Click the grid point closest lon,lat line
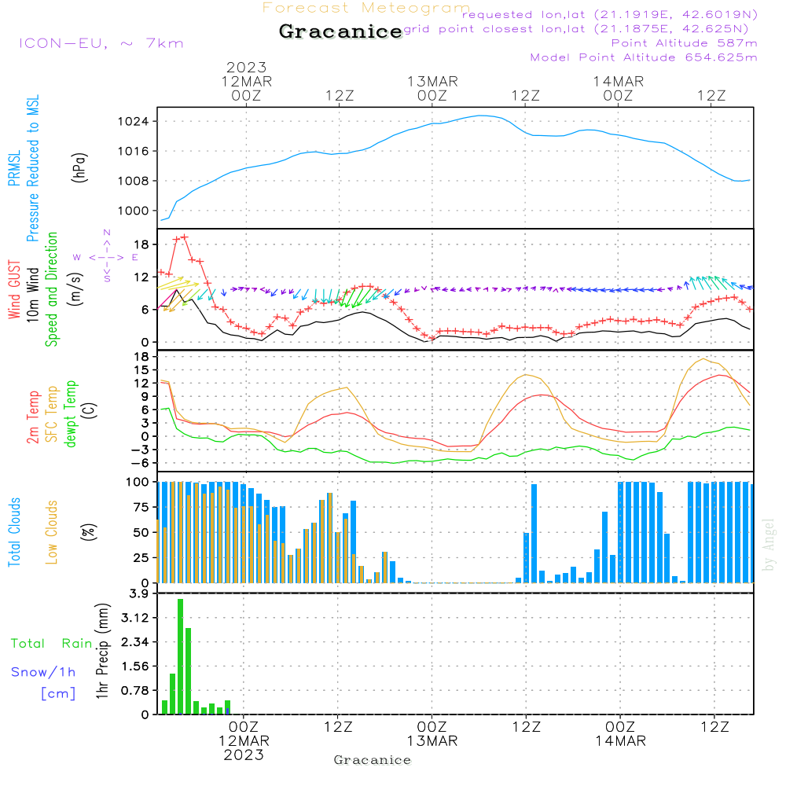The image size is (786, 786). (x=576, y=29)
